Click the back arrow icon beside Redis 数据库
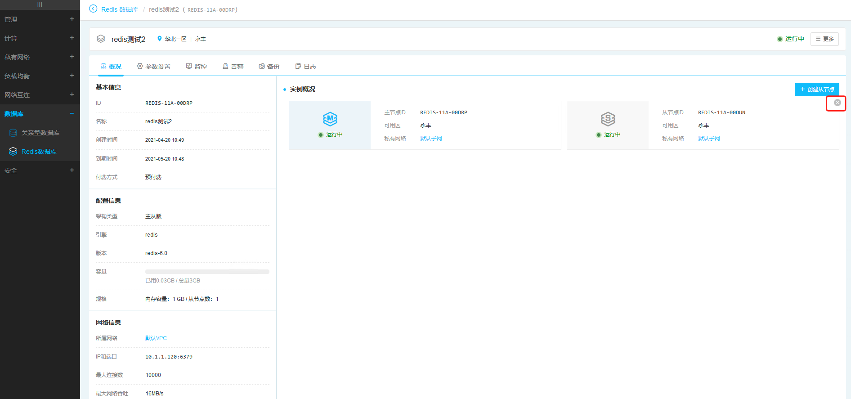Screen dimensions: 851x399 point(93,9)
